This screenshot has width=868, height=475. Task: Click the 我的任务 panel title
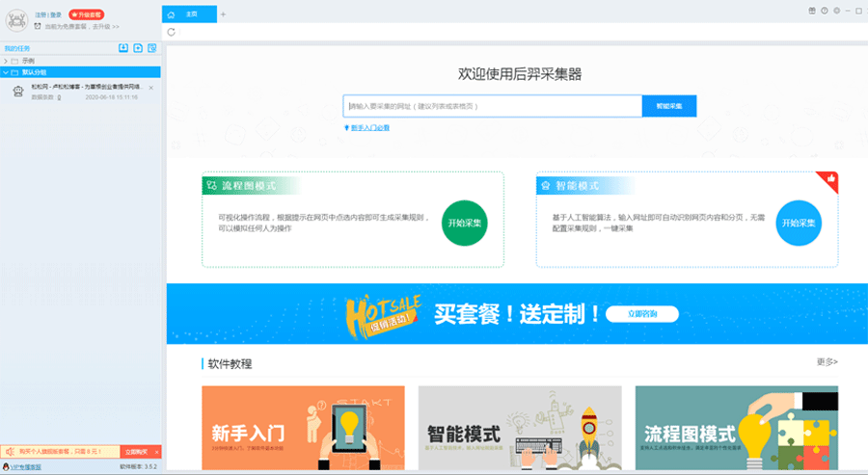[17, 49]
